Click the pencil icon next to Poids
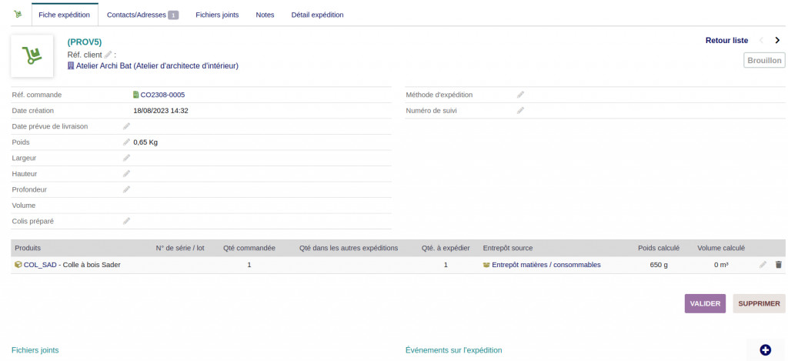The height and width of the screenshot is (361, 788). 127,142
